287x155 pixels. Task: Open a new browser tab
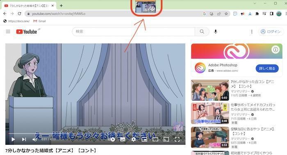[x=61, y=6]
